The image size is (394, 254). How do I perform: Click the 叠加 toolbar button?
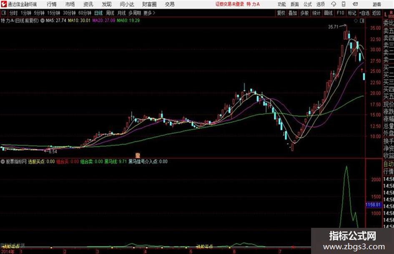coord(293,13)
